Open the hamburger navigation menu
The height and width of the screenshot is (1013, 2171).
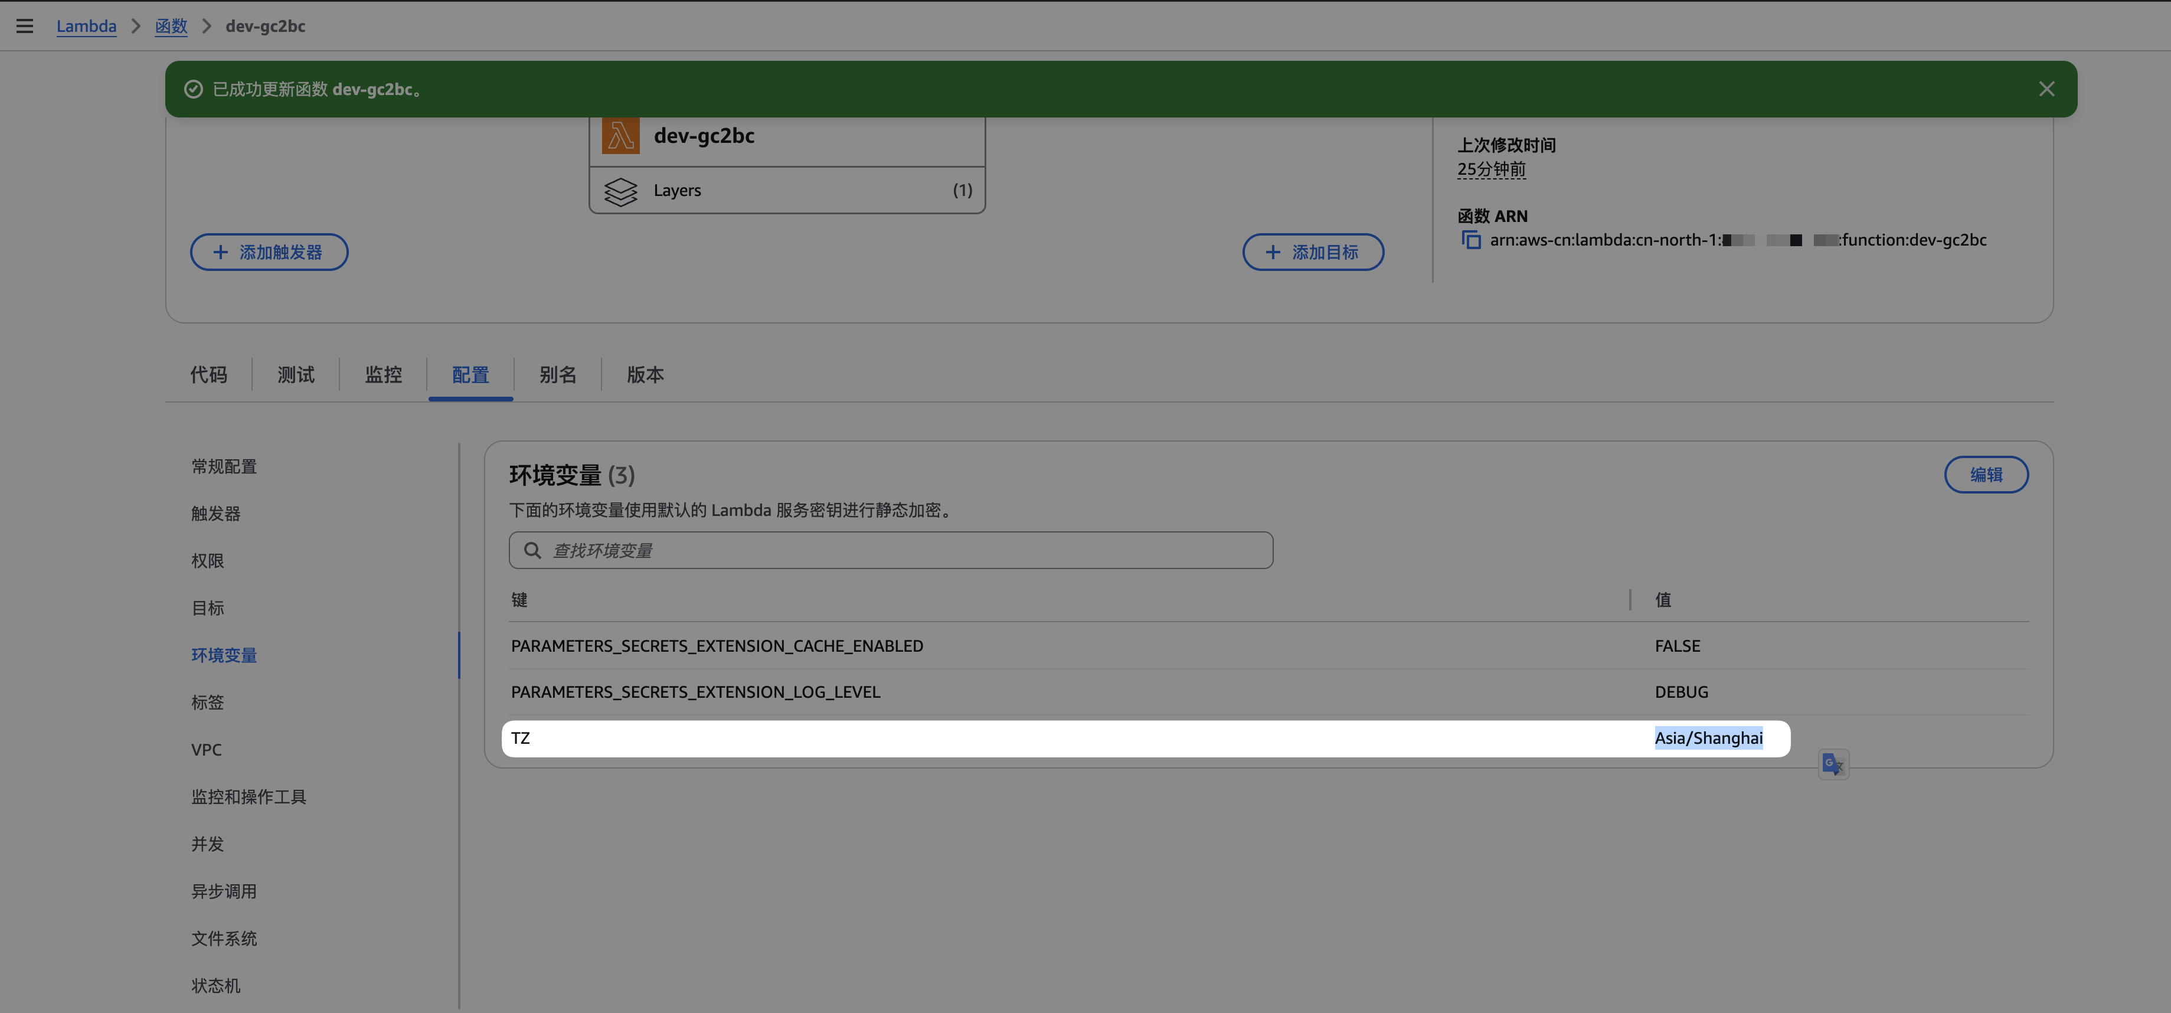click(24, 26)
